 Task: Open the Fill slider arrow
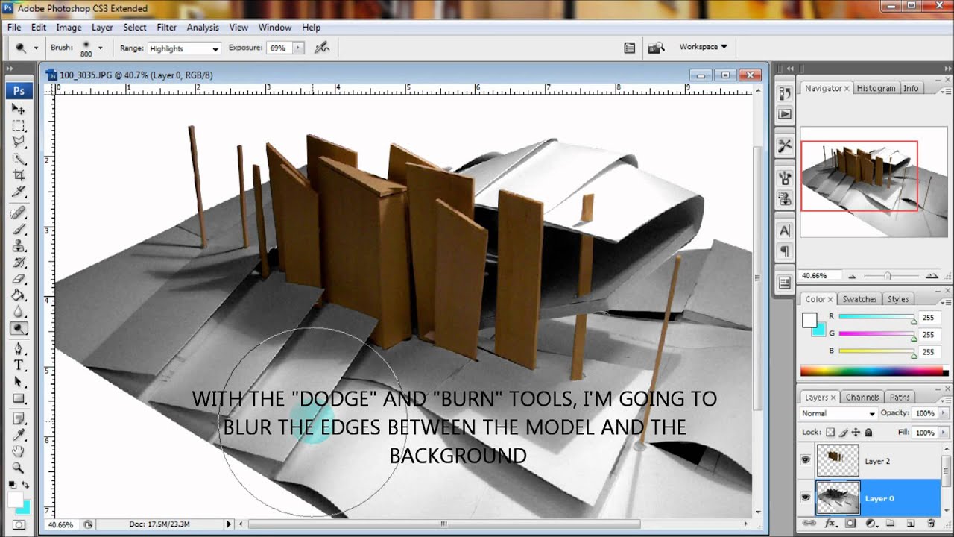click(x=944, y=432)
